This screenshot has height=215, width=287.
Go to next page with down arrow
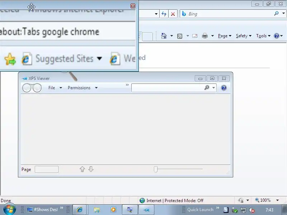tap(91, 169)
